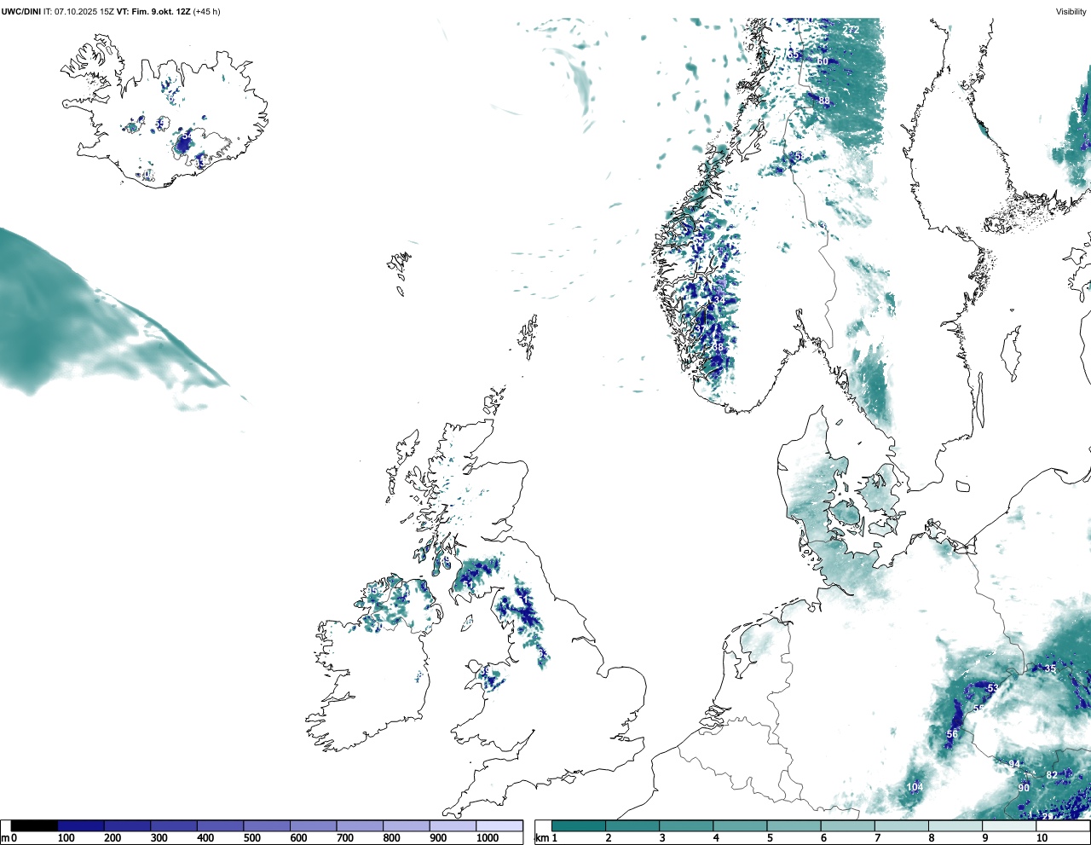Click the 38 value label over southern Norway
The width and height of the screenshot is (1091, 845).
point(718,347)
